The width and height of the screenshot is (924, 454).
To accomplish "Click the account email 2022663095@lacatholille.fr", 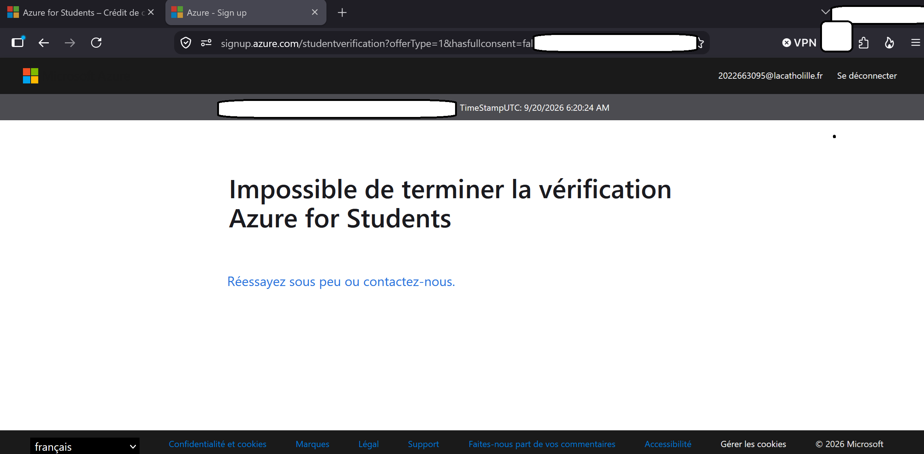I will tap(770, 76).
